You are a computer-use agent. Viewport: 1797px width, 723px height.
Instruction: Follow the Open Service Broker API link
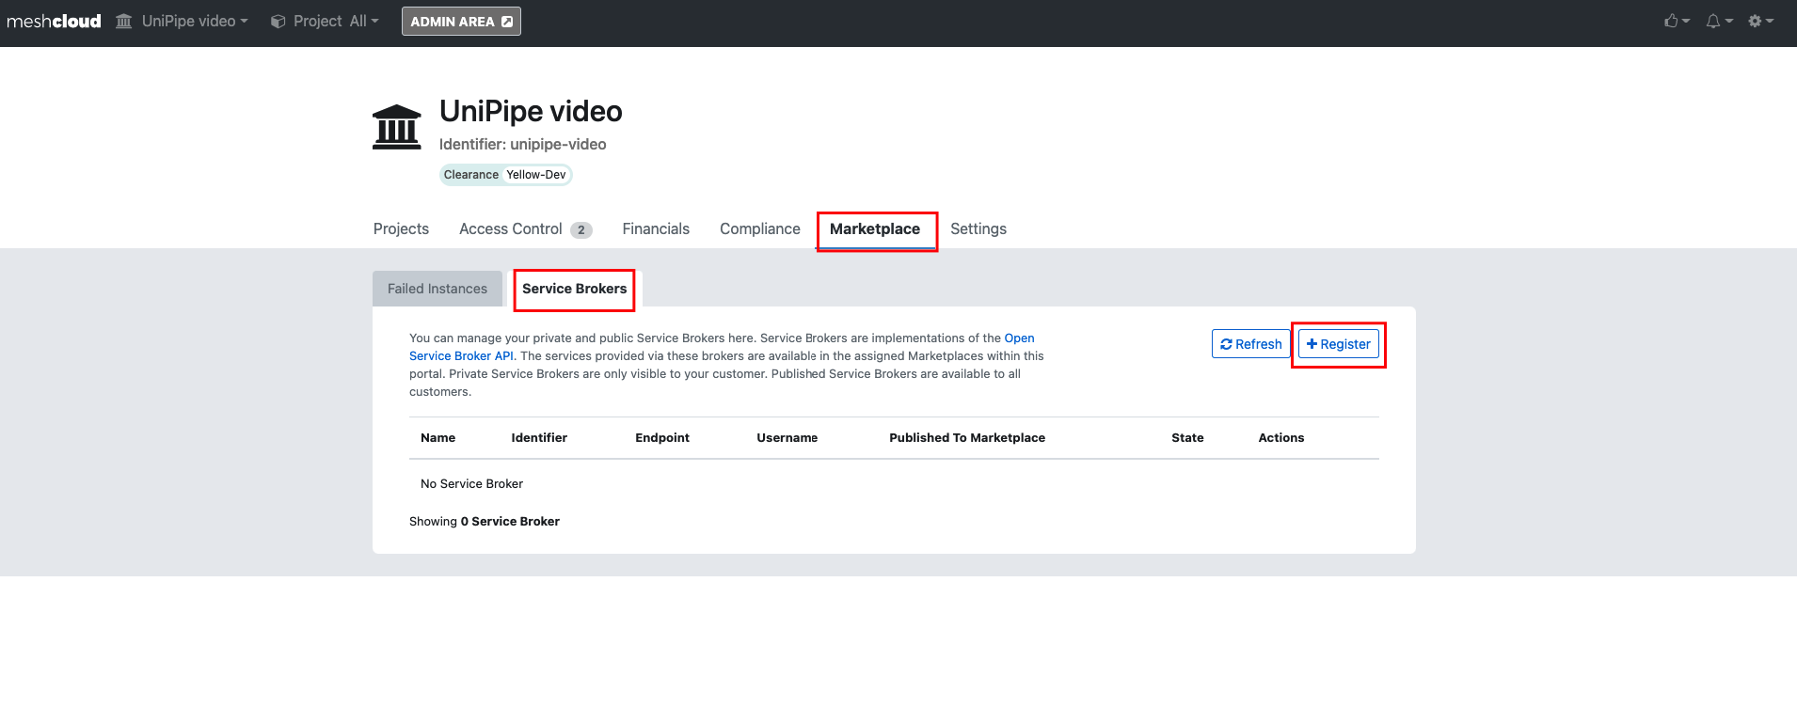1019,338
